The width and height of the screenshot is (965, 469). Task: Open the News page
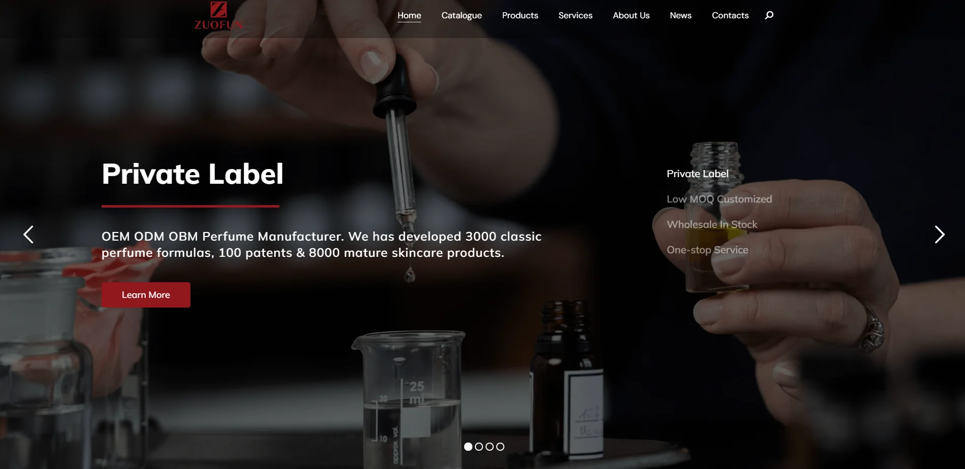pyautogui.click(x=681, y=15)
